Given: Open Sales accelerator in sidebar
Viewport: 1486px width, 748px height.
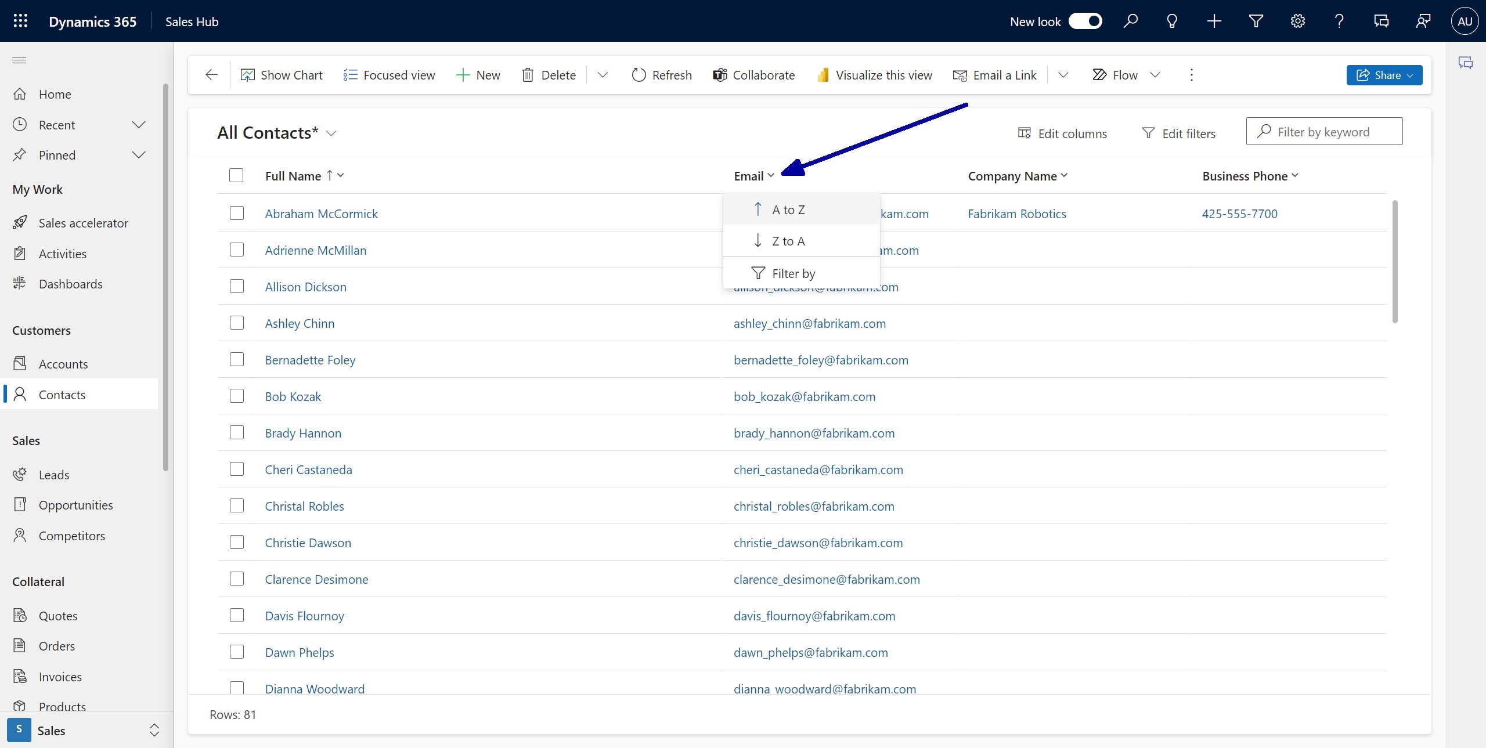Looking at the screenshot, I should [79, 223].
